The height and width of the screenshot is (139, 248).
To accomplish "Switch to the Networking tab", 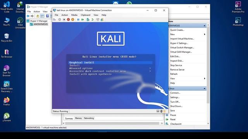I will point(89,118).
